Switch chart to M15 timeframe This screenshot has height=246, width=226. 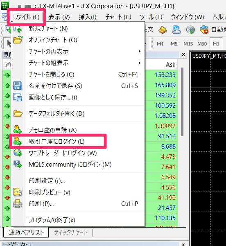[x=188, y=44]
